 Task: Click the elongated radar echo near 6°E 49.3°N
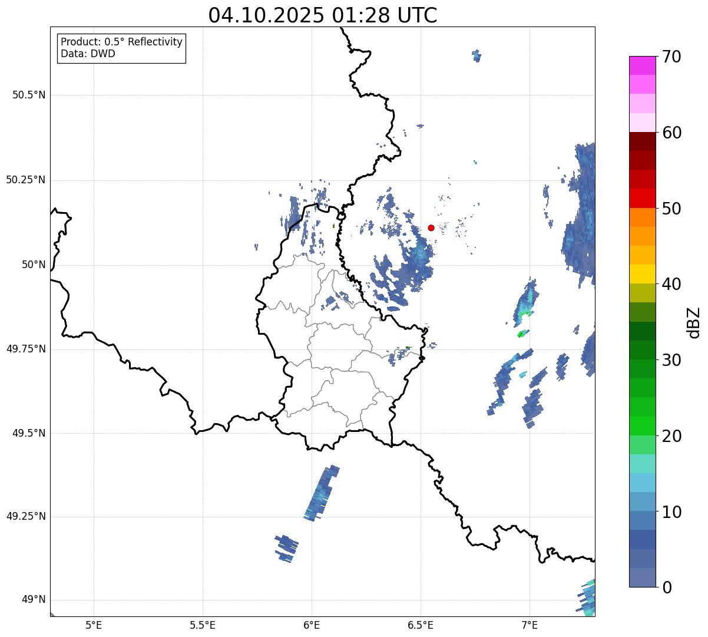(x=322, y=493)
